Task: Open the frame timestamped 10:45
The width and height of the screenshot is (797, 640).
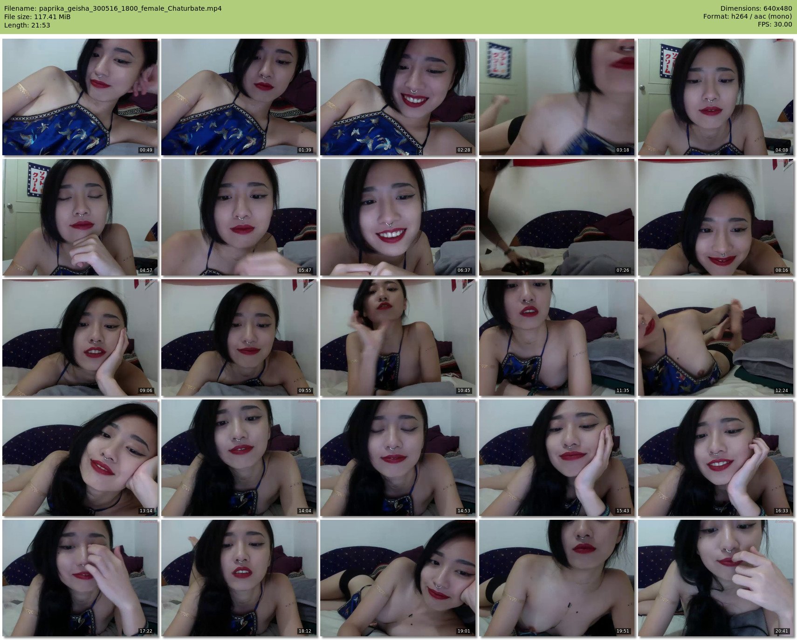Action: tap(398, 337)
